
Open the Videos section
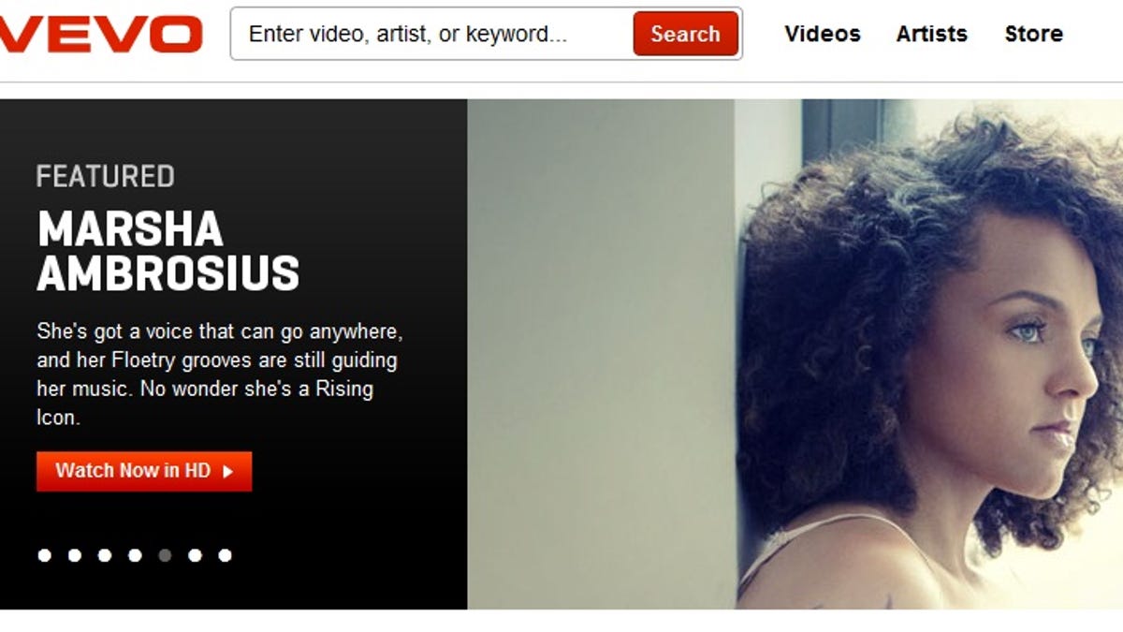click(x=823, y=35)
